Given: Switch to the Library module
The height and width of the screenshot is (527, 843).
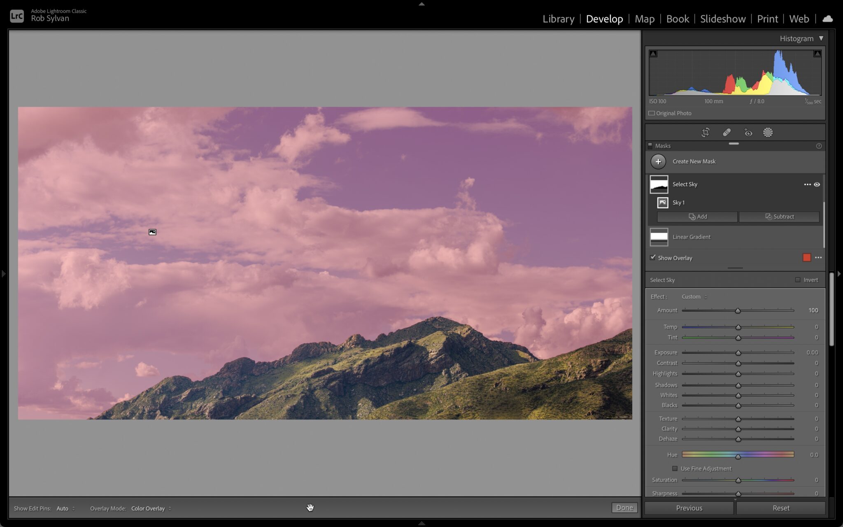Looking at the screenshot, I should (558, 19).
